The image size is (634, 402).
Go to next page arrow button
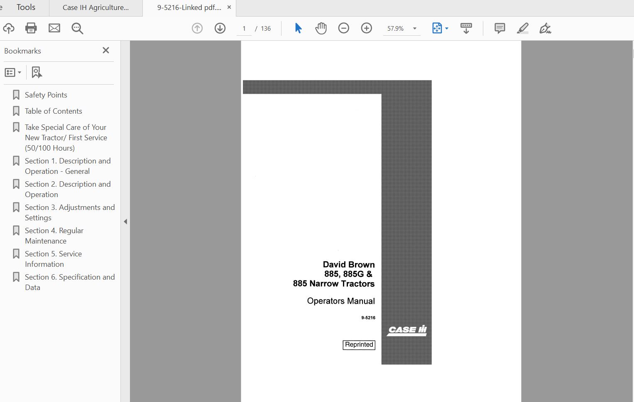[x=220, y=28]
